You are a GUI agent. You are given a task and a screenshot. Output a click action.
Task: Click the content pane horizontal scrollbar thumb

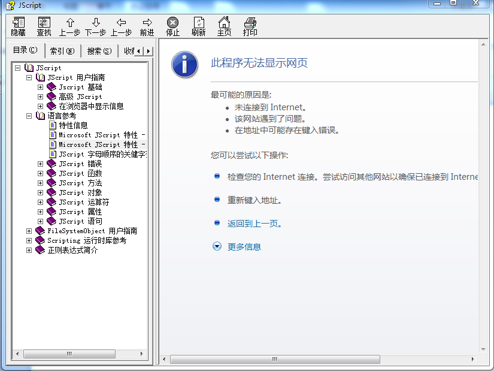coord(275,359)
